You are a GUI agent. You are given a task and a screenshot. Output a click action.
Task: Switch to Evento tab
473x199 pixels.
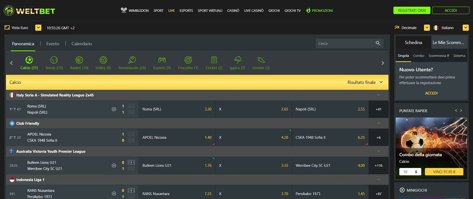click(53, 44)
